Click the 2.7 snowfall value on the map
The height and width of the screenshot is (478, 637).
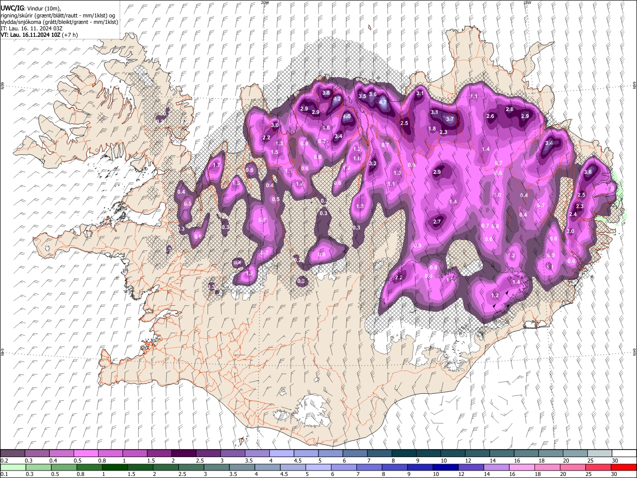(437, 222)
